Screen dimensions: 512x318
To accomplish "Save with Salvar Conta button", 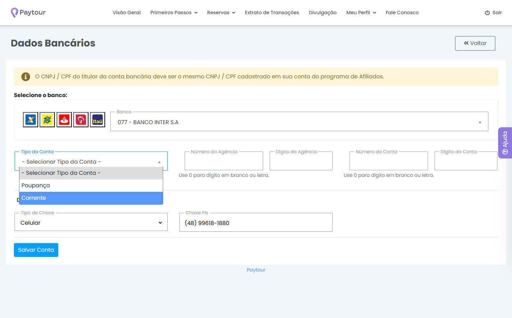I will coord(36,250).
